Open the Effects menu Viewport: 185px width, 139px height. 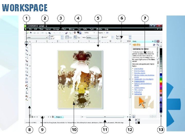(x=64, y=29)
